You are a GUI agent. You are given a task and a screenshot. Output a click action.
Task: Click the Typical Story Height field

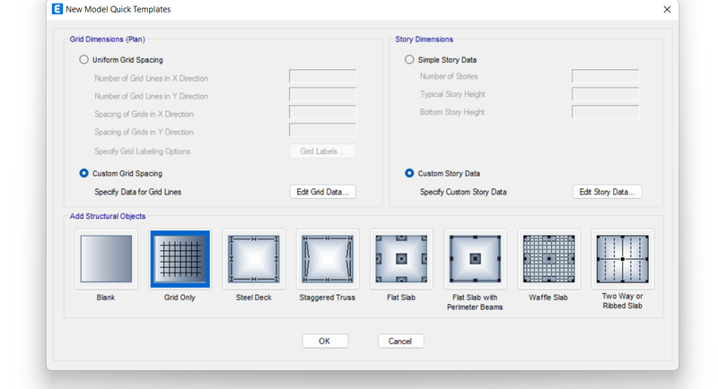(x=605, y=94)
